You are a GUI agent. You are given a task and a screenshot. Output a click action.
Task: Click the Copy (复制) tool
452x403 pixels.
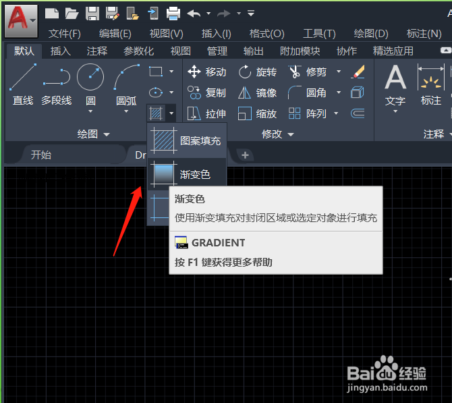pyautogui.click(x=207, y=93)
